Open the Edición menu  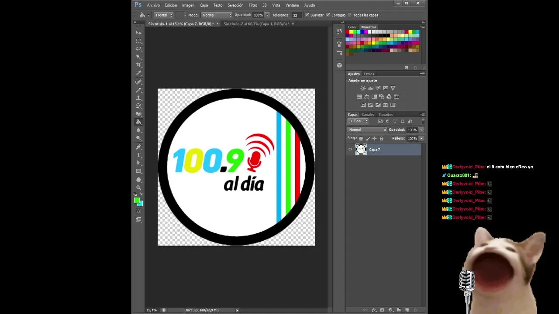click(171, 5)
